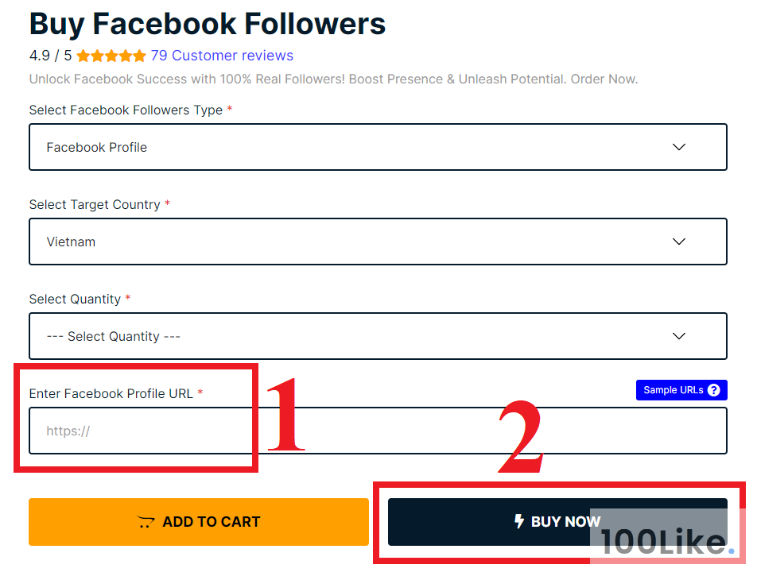
Task: Open the 79 Customer reviews link
Action: tap(222, 56)
